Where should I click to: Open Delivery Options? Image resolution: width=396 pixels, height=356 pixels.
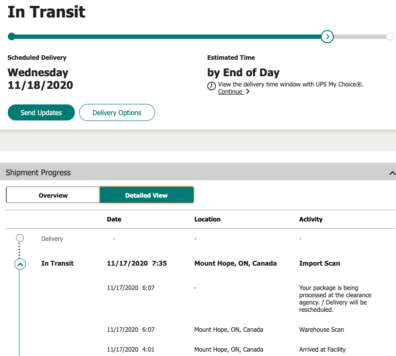[117, 113]
